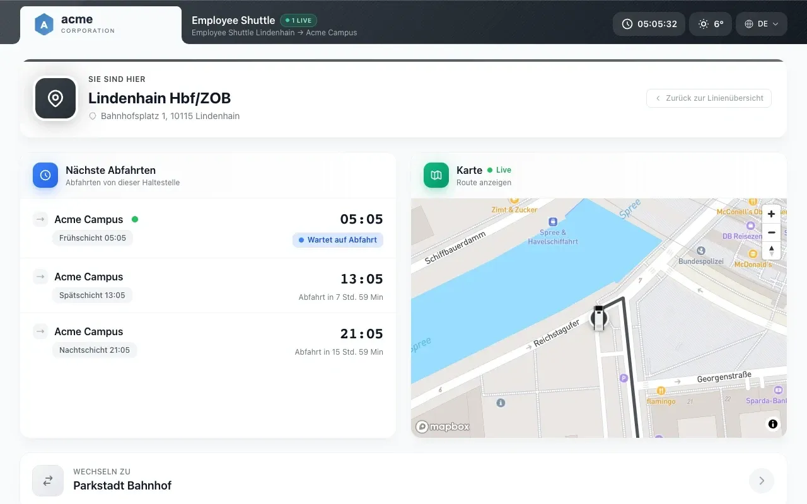This screenshot has height=504, width=807.
Task: Open the map attribution info icon
Action: click(773, 424)
